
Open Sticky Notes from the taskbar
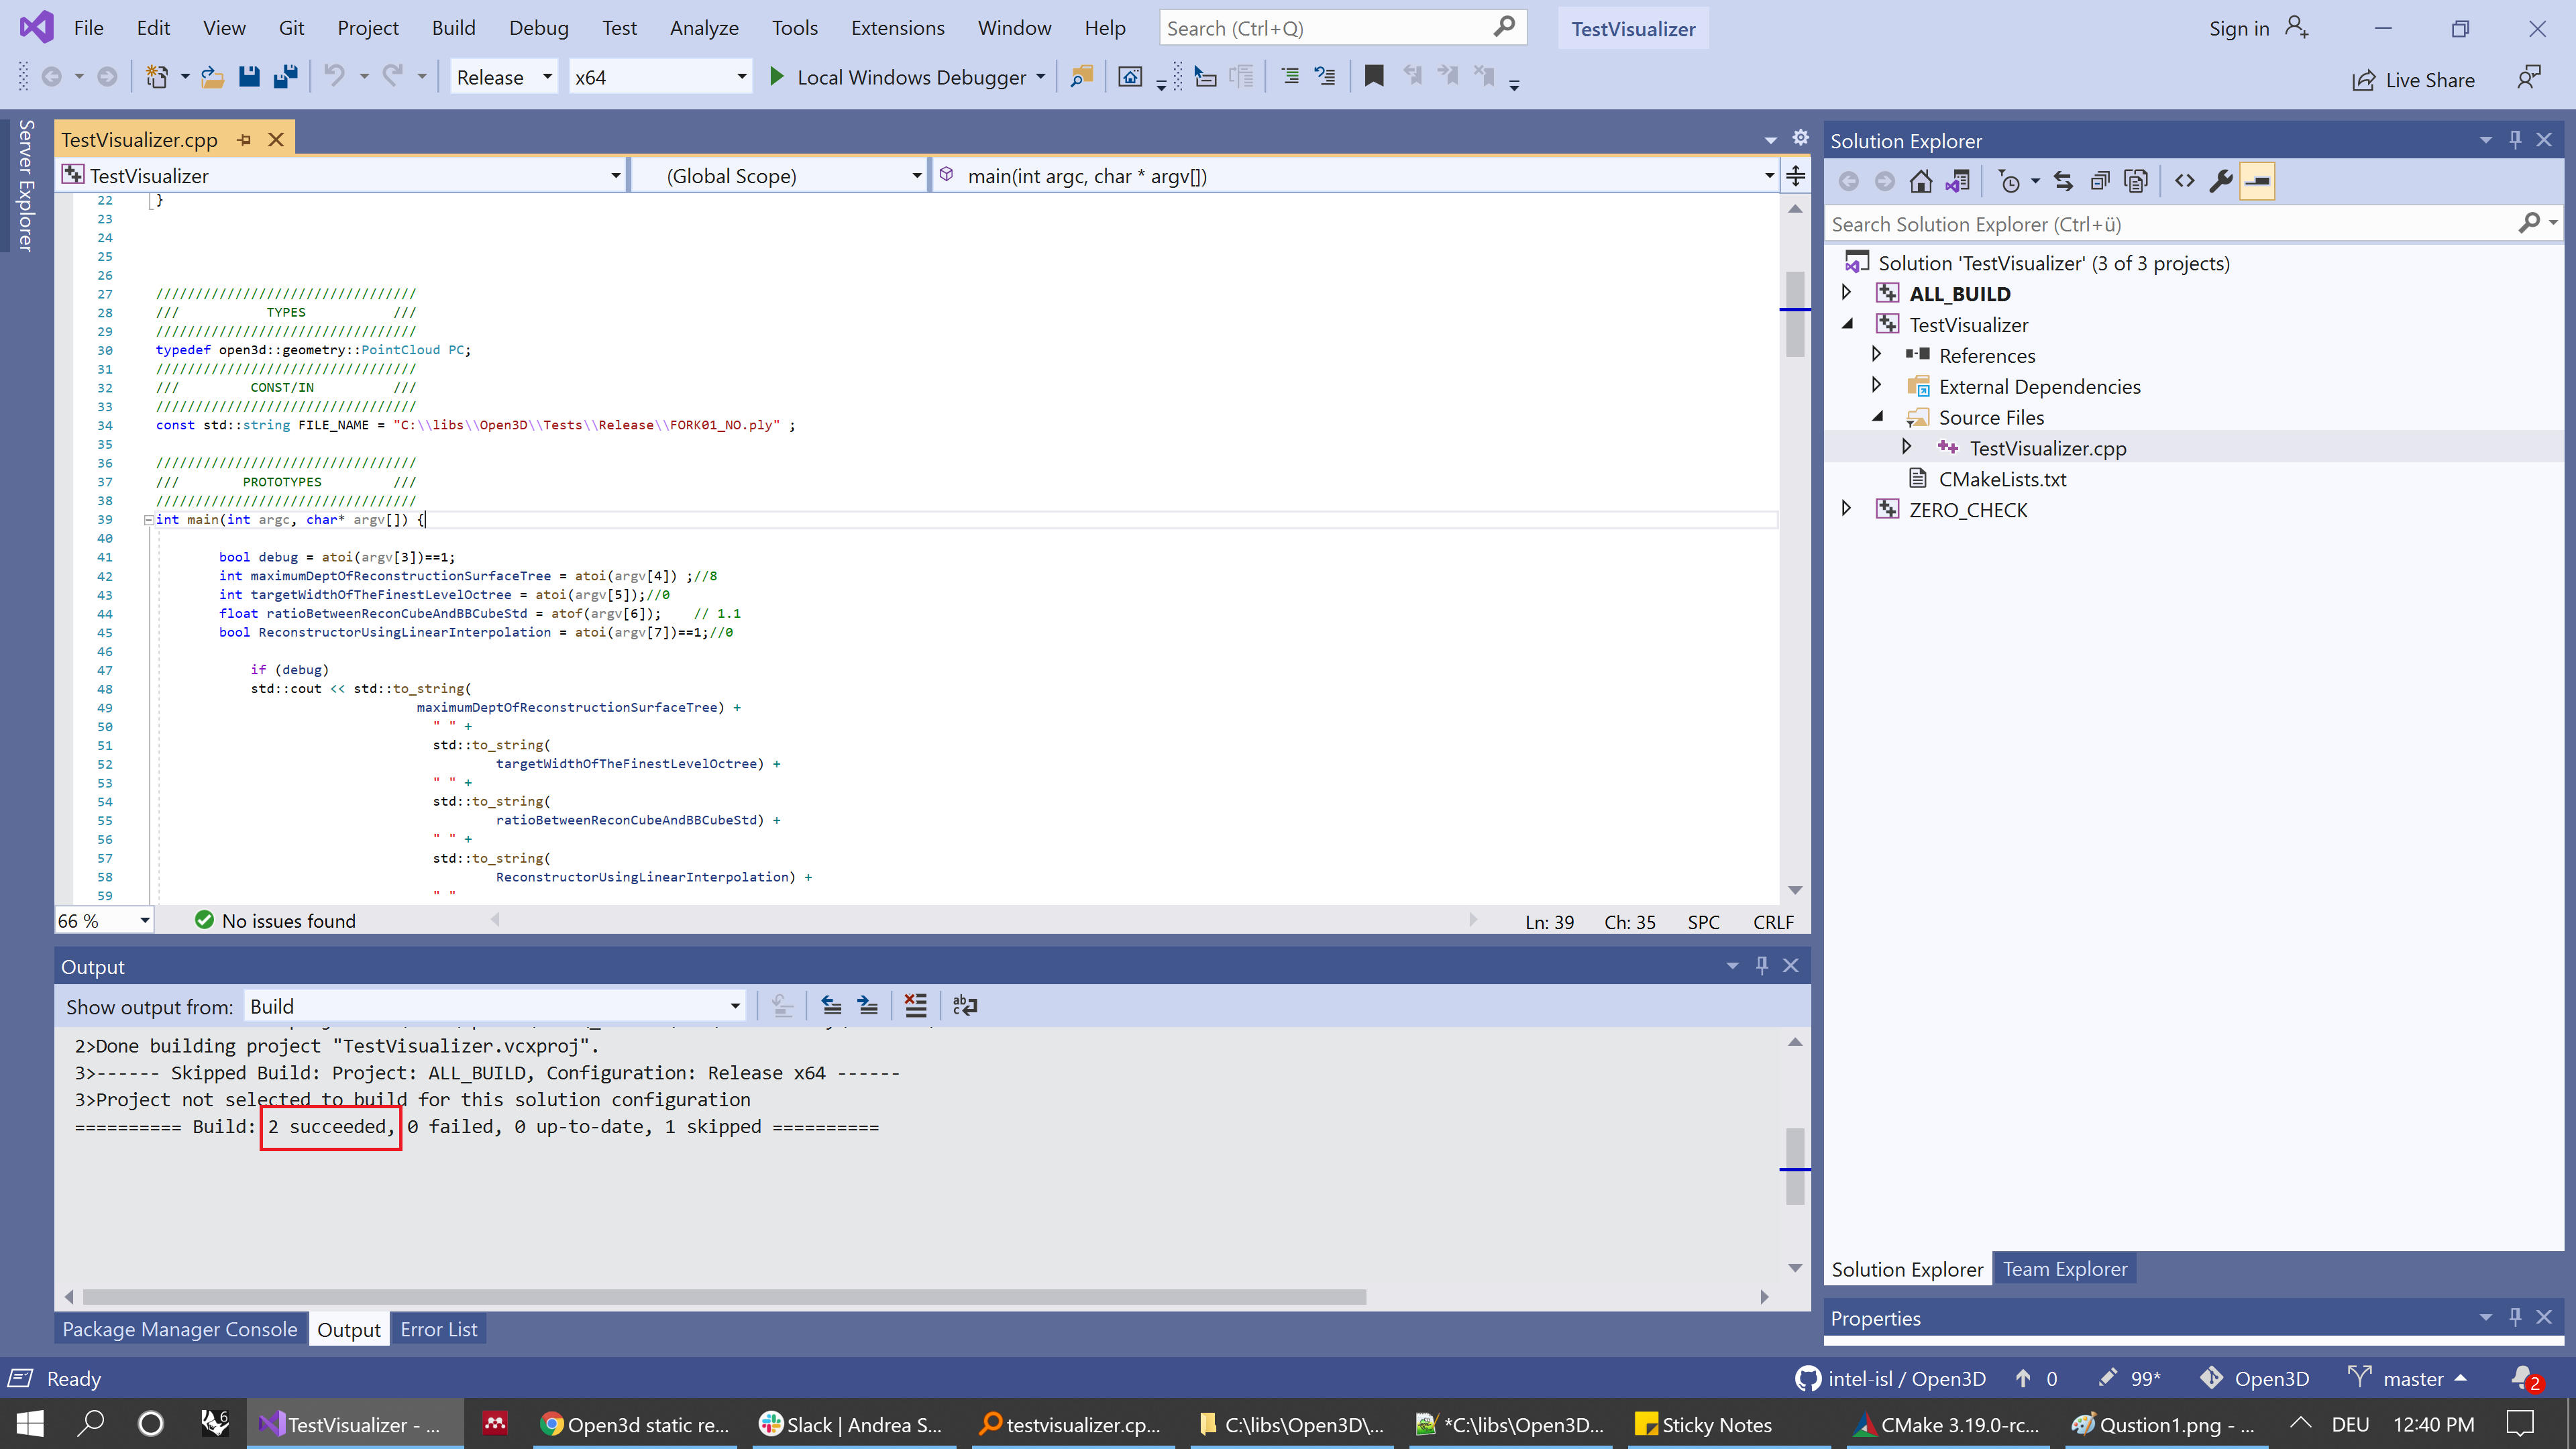coord(1704,1424)
